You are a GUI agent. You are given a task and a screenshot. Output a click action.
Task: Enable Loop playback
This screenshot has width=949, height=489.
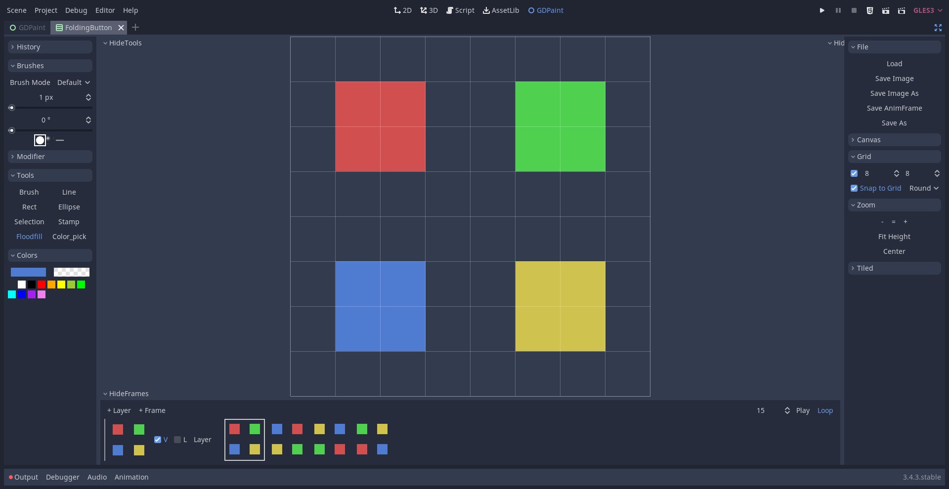pos(825,410)
